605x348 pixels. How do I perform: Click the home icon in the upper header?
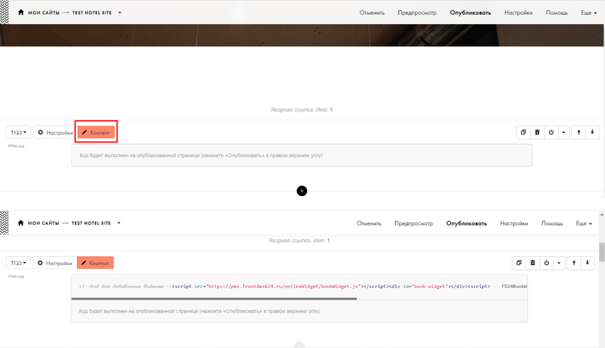21,12
